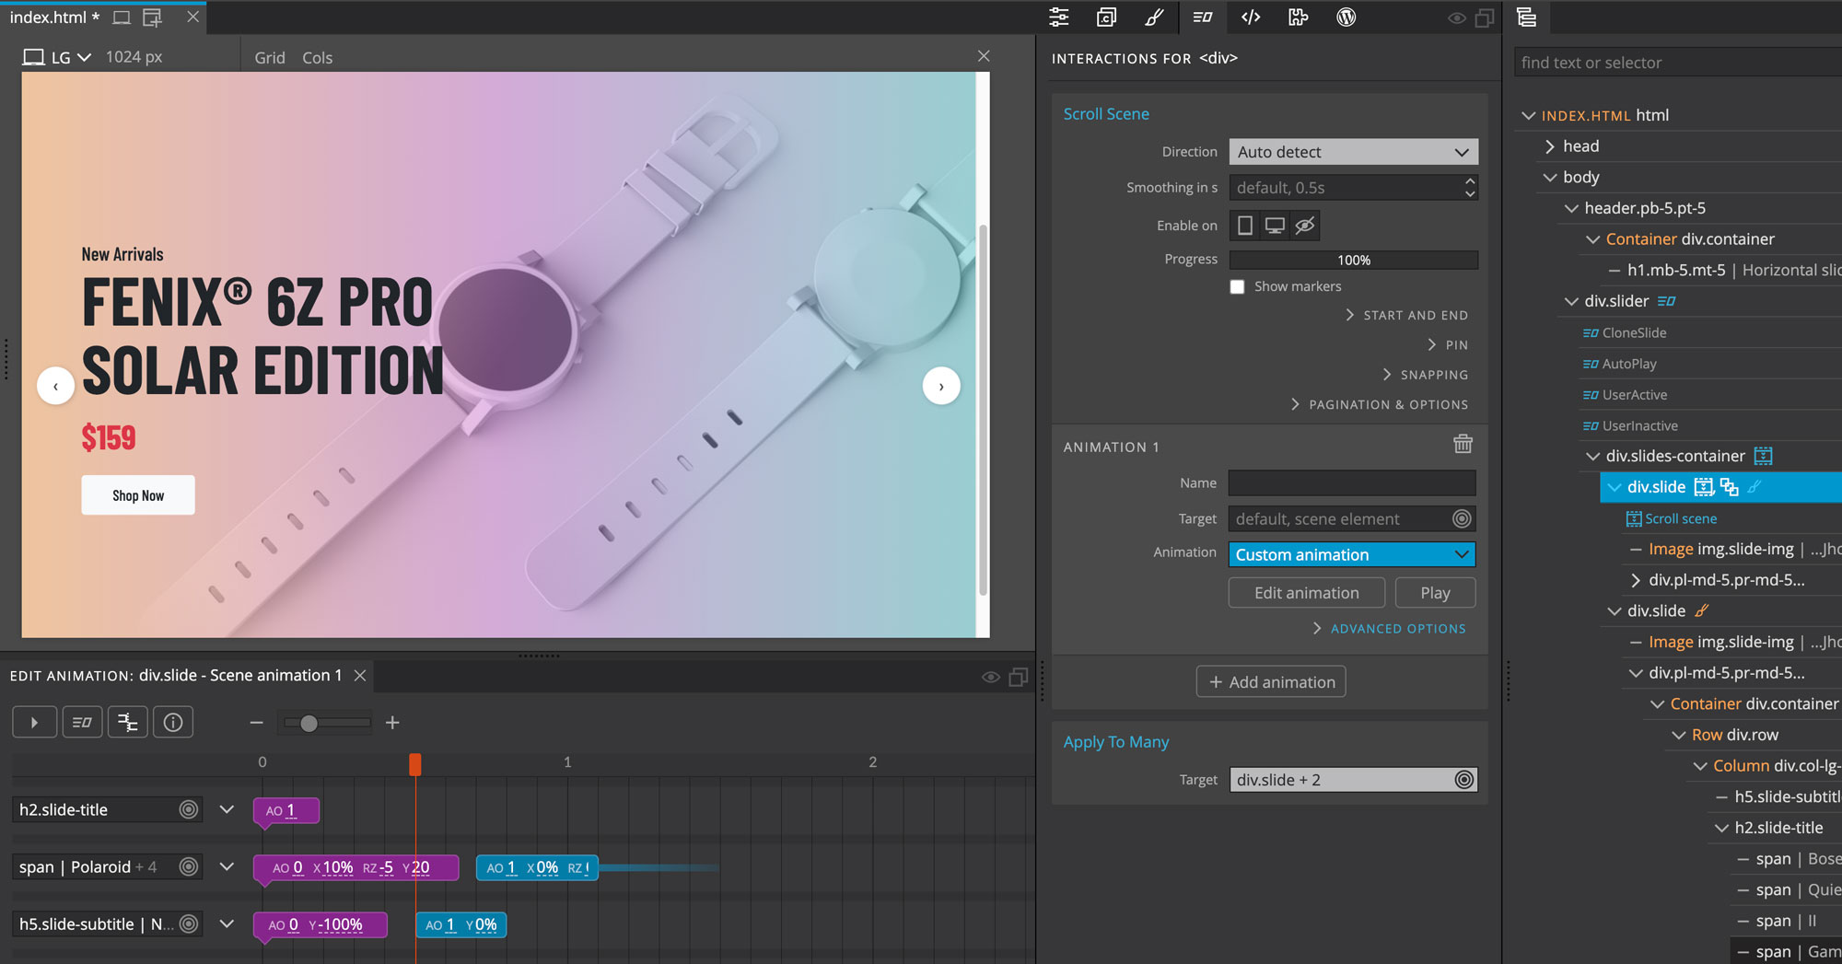Switch to the Grid tab
Image resolution: width=1842 pixels, height=964 pixels.
click(x=270, y=57)
